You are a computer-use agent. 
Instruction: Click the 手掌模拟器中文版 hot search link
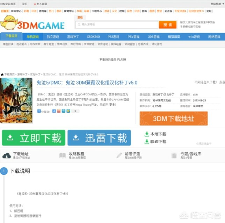(190, 27)
